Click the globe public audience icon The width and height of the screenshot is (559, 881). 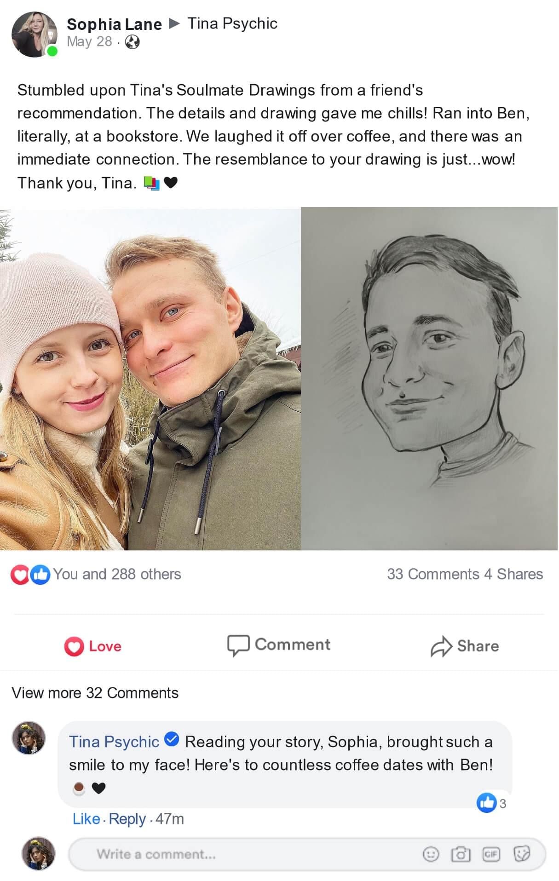click(133, 42)
